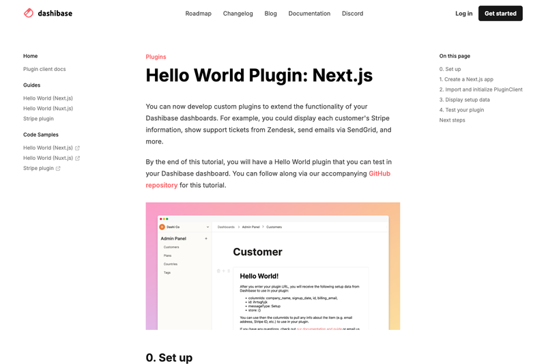Open the Stripe plugin guide
The width and height of the screenshot is (546, 364).
coord(38,118)
